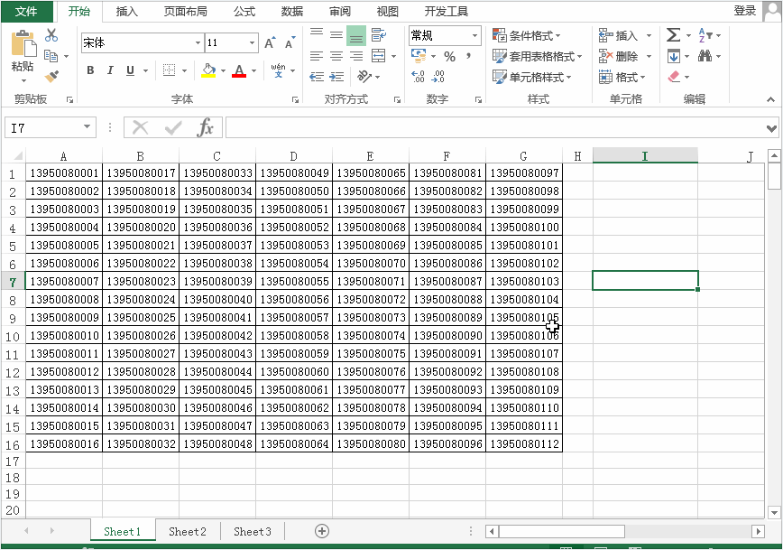
Task: Increase indent
Action: tap(336, 77)
